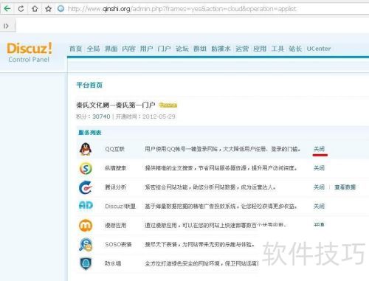Viewport: 369px width, 281px height.
Task: Open the UCenter menu
Action: click(x=319, y=49)
